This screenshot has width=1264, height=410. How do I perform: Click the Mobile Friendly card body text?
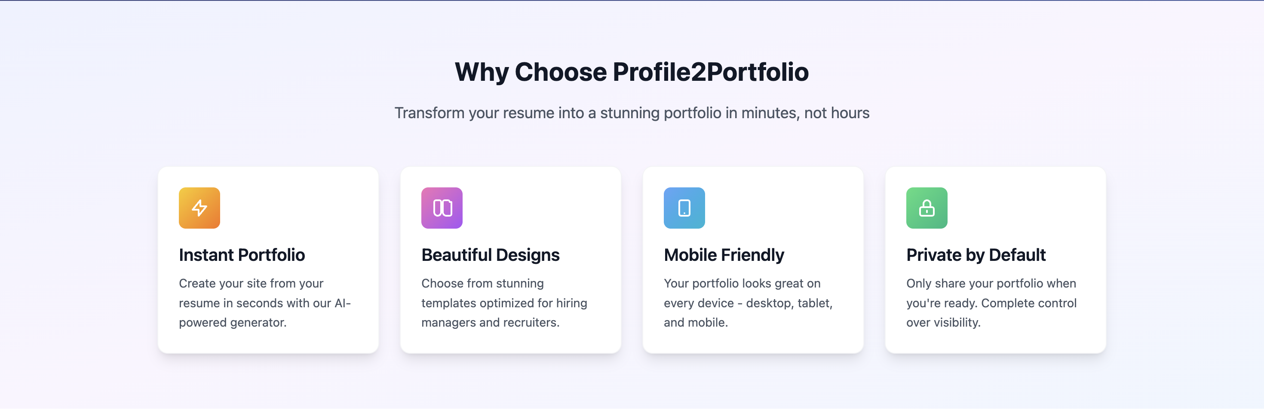[747, 303]
